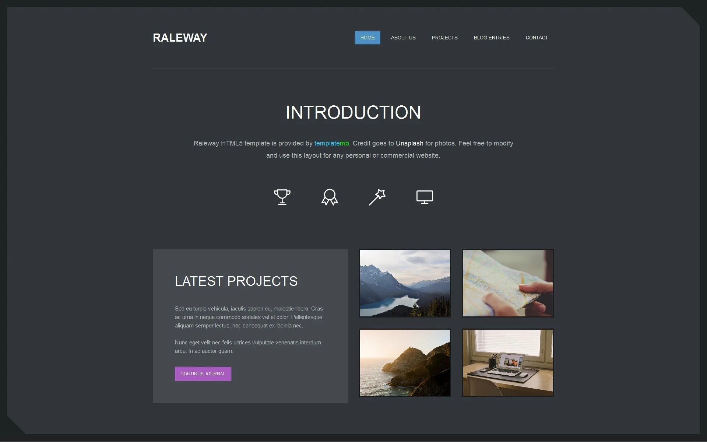This screenshot has width=707, height=442.
Task: Click the coastal cliff project thumbnail
Action: tap(404, 362)
